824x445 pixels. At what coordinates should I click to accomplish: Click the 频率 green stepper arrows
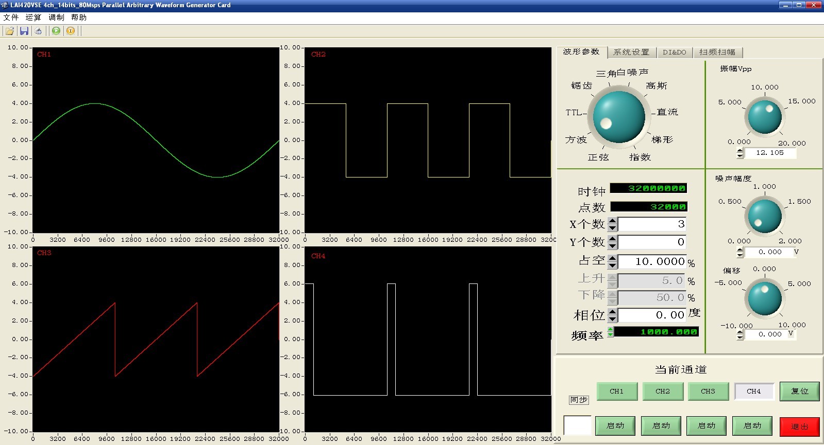click(x=611, y=332)
